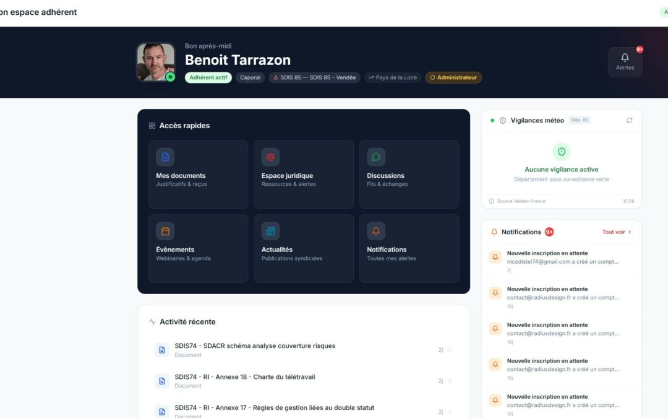Expand SDACR schéma analyse document chevron
668x418 pixels.
click(450, 350)
